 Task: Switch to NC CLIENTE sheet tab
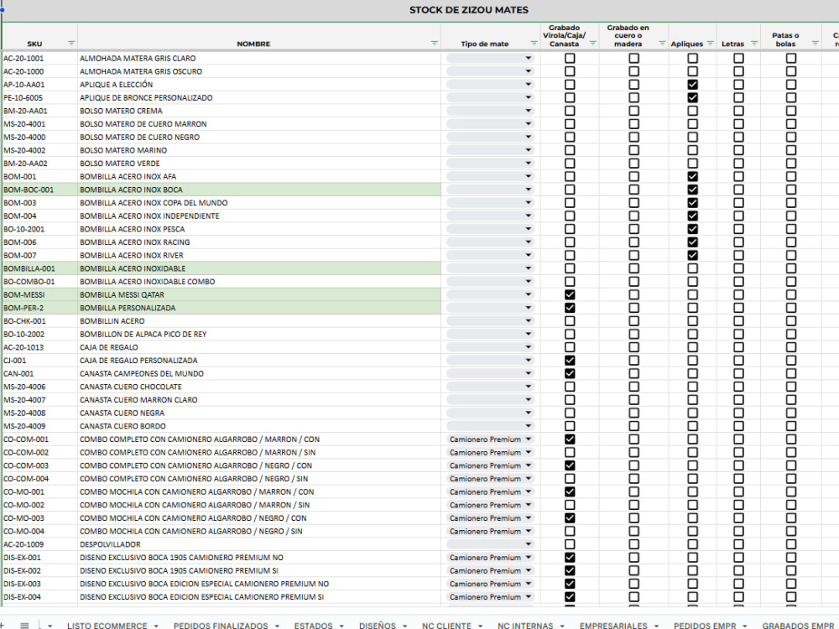pos(447,626)
